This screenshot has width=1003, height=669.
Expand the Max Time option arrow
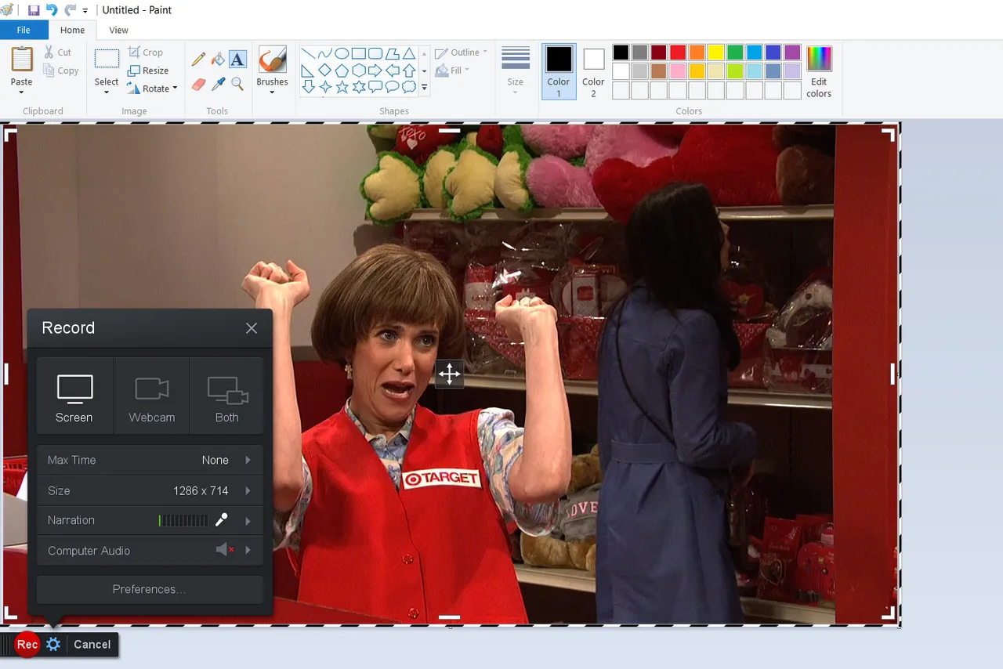click(248, 460)
